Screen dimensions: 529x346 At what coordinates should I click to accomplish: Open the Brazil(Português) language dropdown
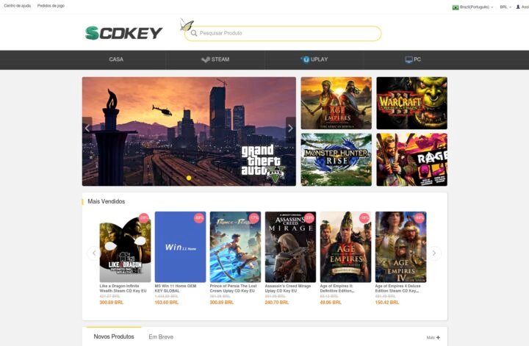472,7
